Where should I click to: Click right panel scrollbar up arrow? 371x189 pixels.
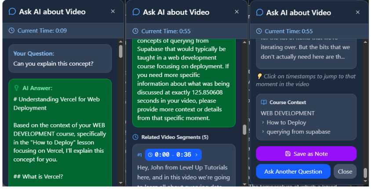click(x=365, y=42)
